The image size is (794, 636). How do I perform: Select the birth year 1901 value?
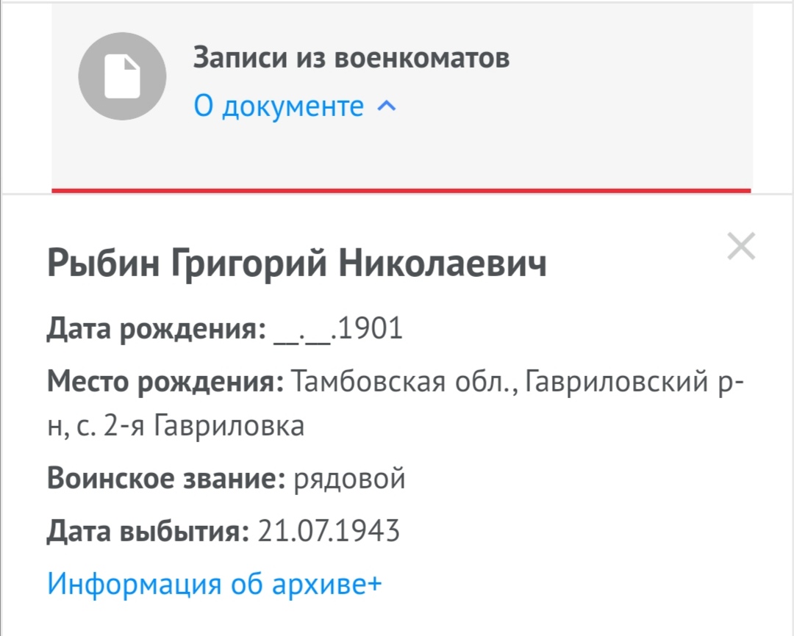click(370, 330)
